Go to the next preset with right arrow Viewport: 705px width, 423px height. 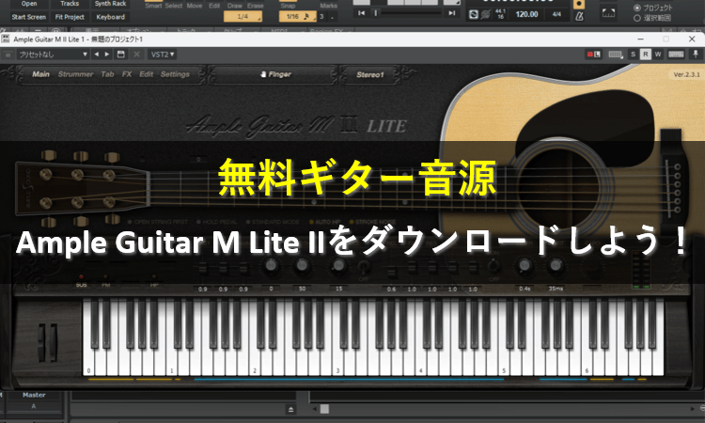click(106, 55)
